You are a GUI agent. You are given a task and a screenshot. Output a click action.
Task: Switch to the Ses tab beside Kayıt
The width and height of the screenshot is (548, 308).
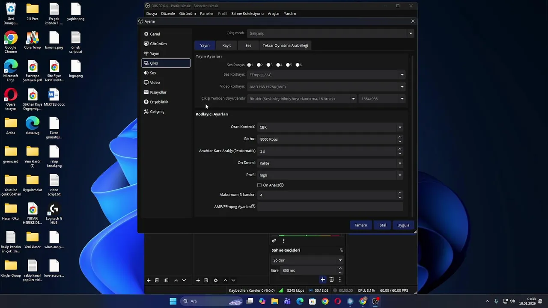(x=248, y=45)
